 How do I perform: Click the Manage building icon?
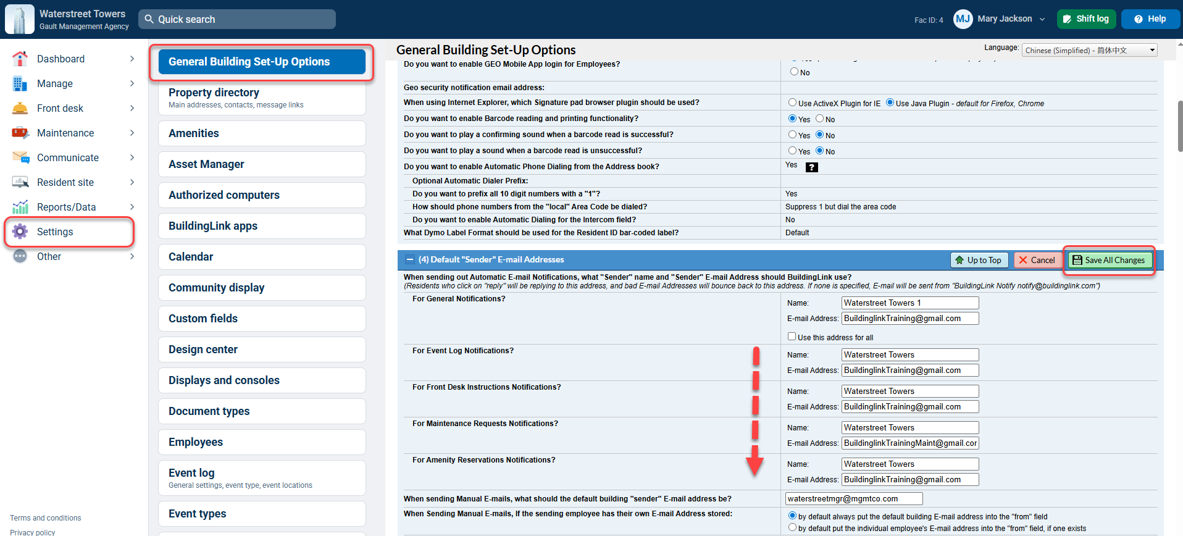(20, 83)
